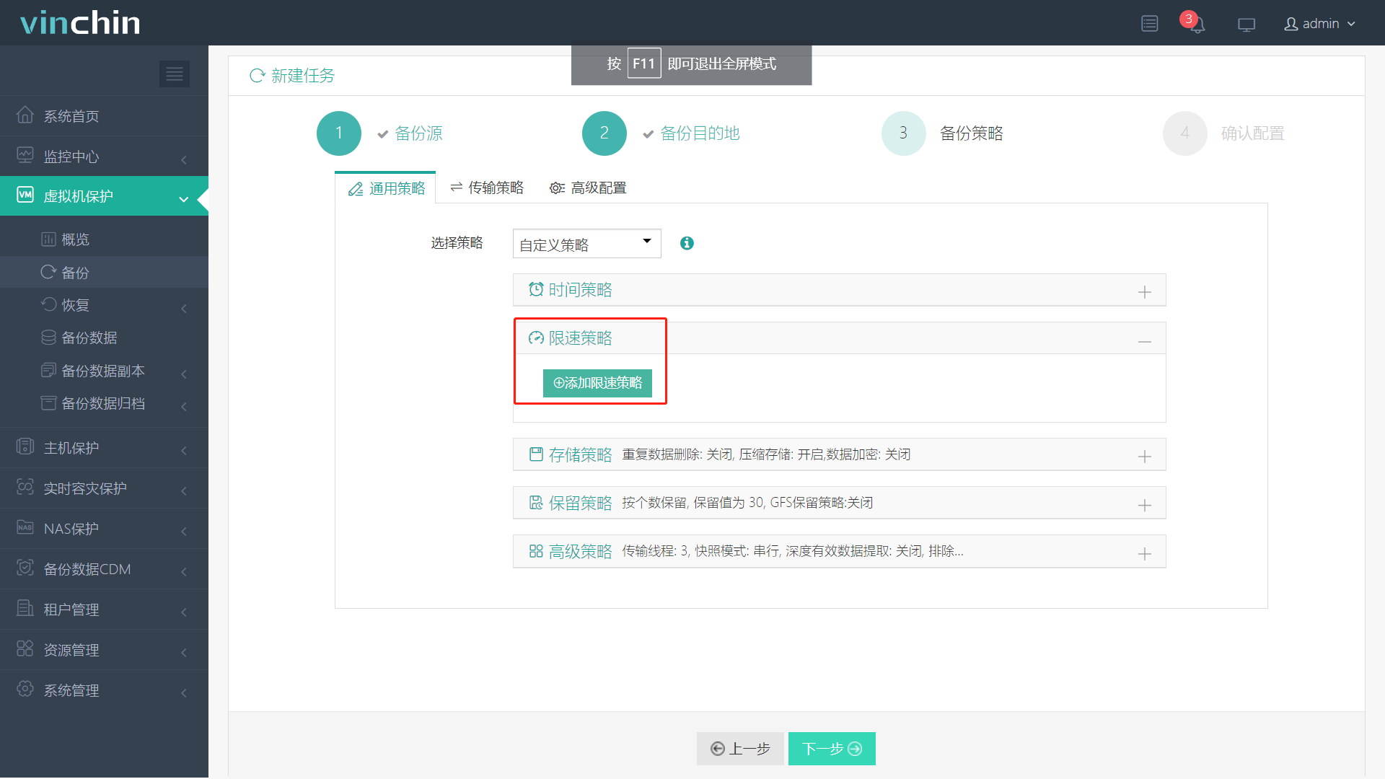Go to step 1 备份源 circle

tap(339, 133)
